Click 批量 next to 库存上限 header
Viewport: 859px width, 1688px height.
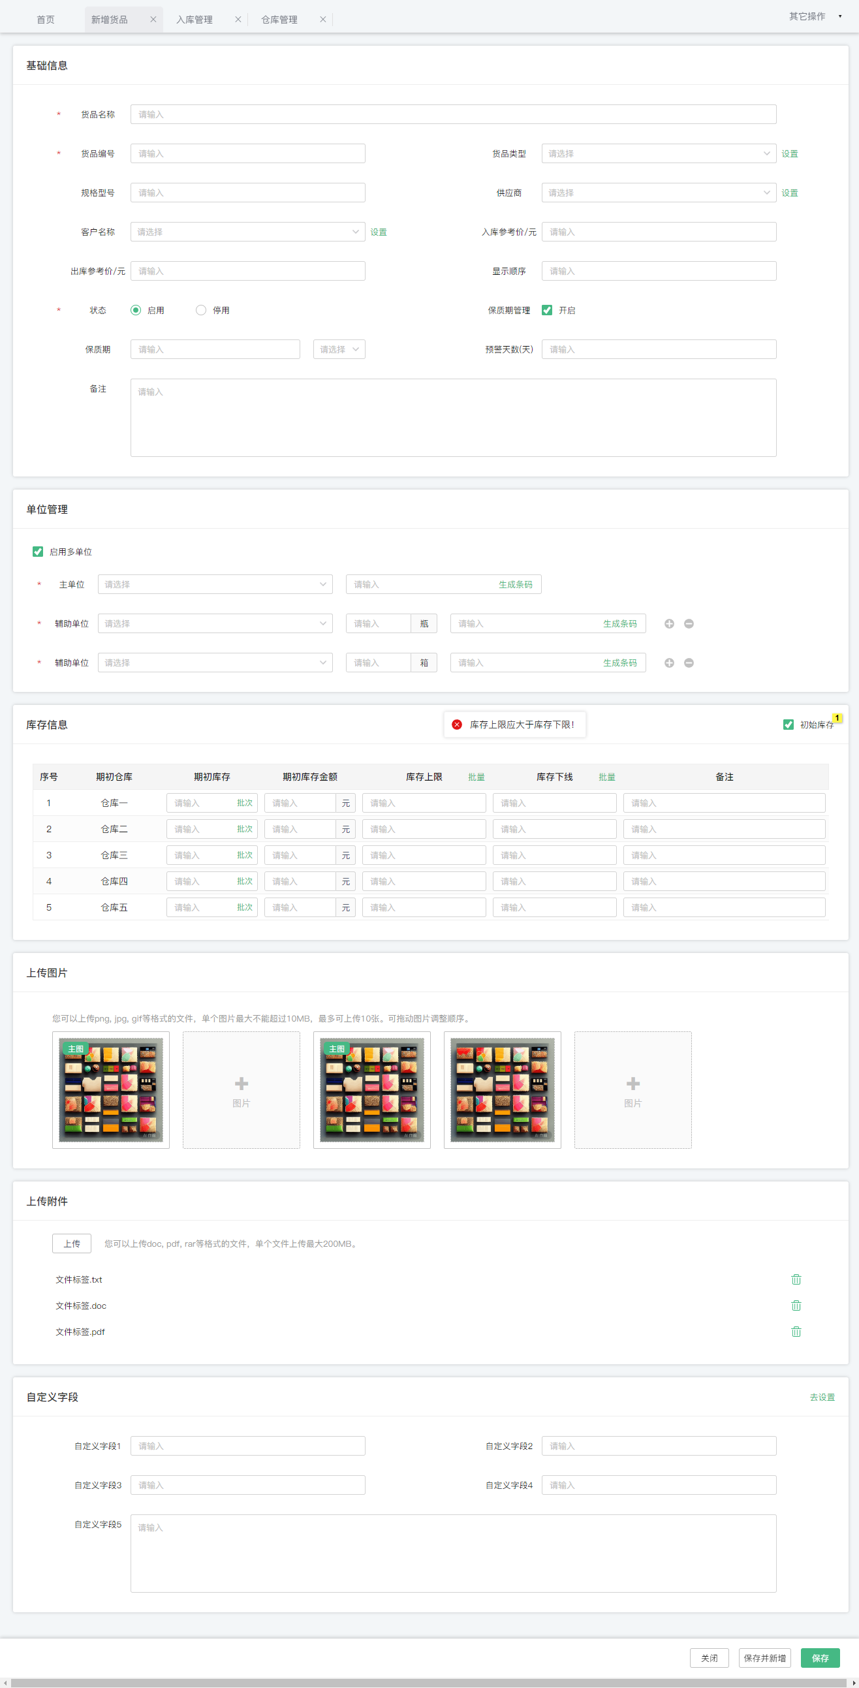(x=476, y=777)
